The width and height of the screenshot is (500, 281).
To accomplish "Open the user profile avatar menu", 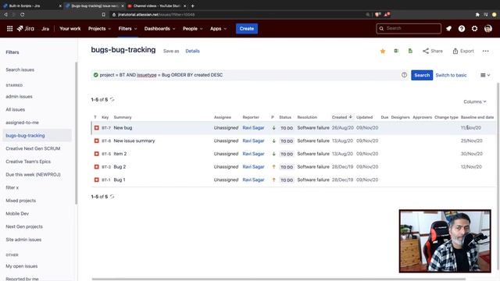I will pos(487,29).
